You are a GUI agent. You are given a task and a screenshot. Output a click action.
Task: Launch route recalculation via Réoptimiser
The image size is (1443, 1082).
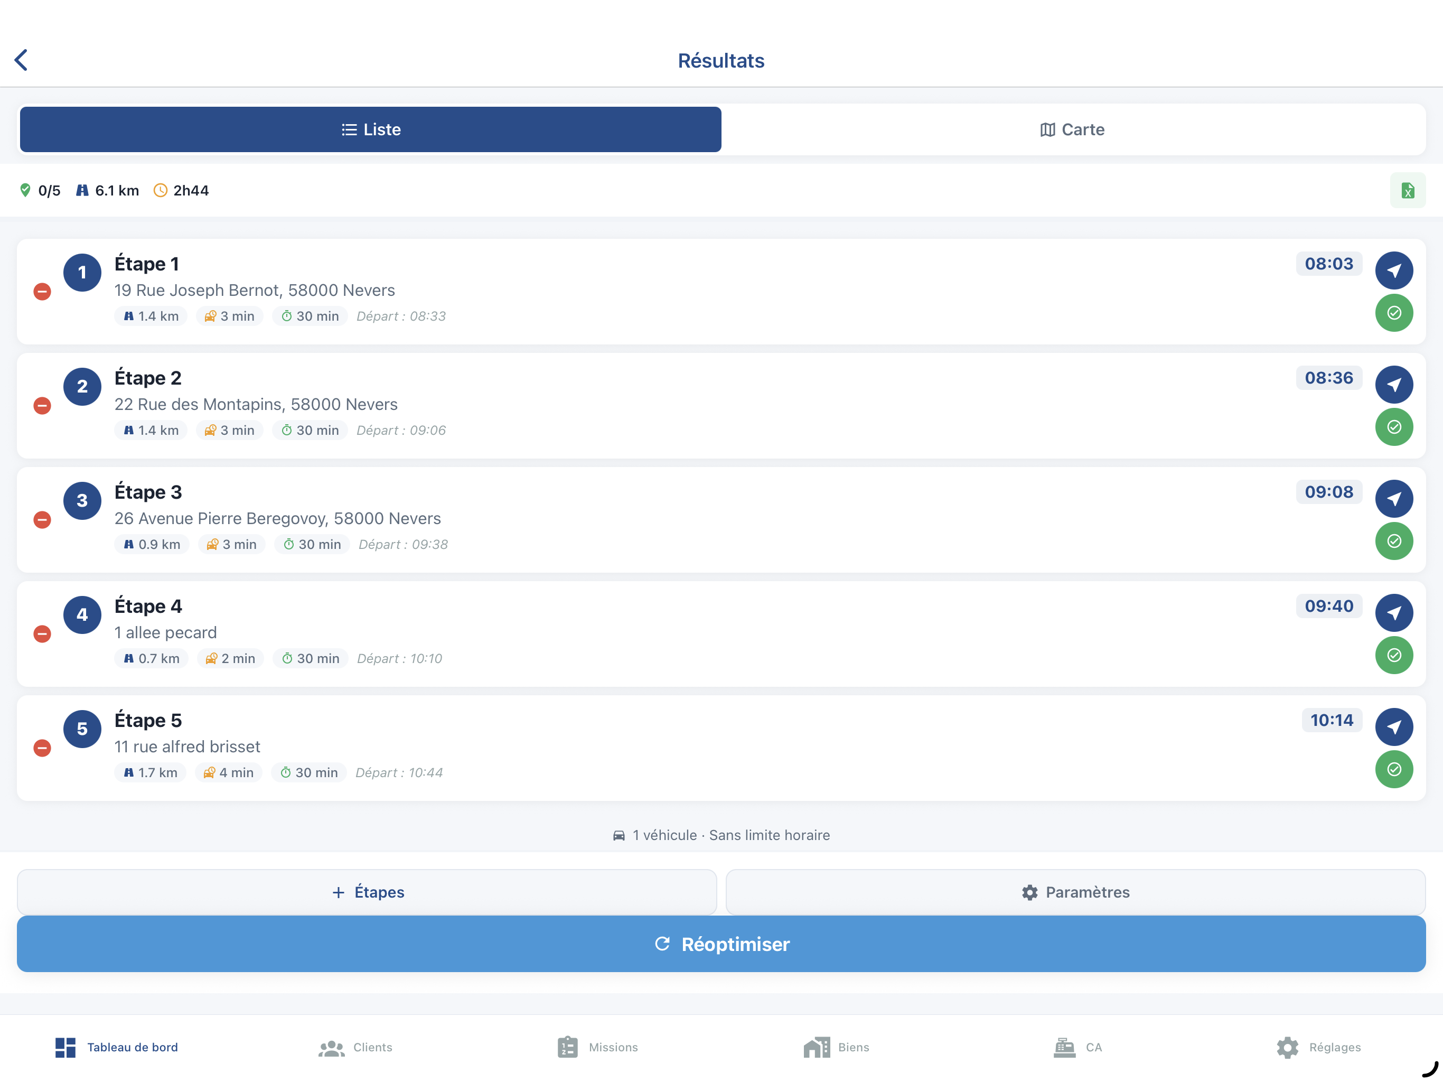pos(721,944)
